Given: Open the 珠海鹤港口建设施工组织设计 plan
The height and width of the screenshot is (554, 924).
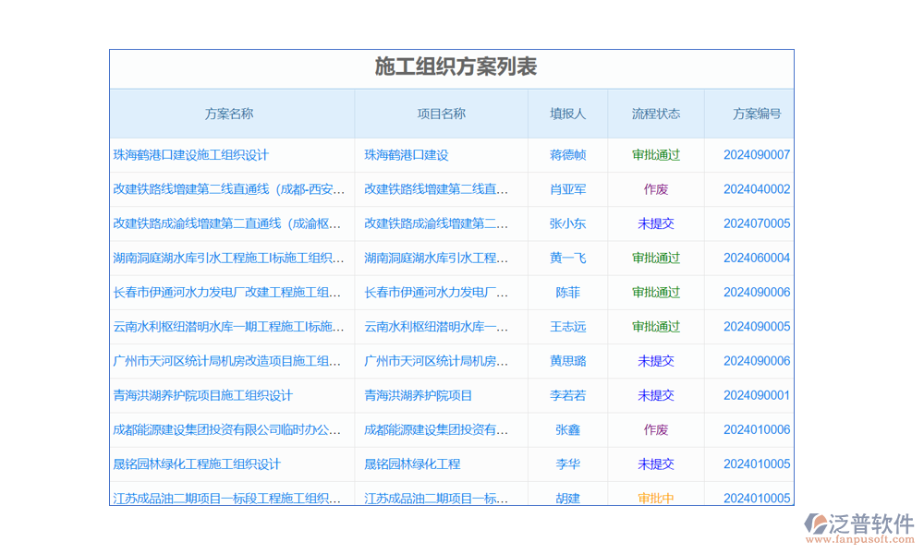Looking at the screenshot, I should (x=191, y=155).
